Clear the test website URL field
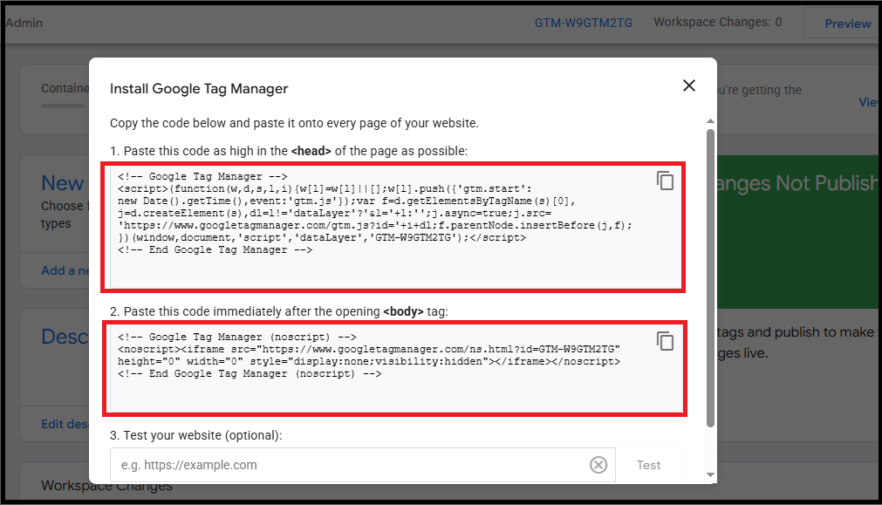 click(x=598, y=465)
